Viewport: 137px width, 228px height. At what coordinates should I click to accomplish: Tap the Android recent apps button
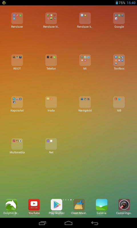click(x=42, y=223)
